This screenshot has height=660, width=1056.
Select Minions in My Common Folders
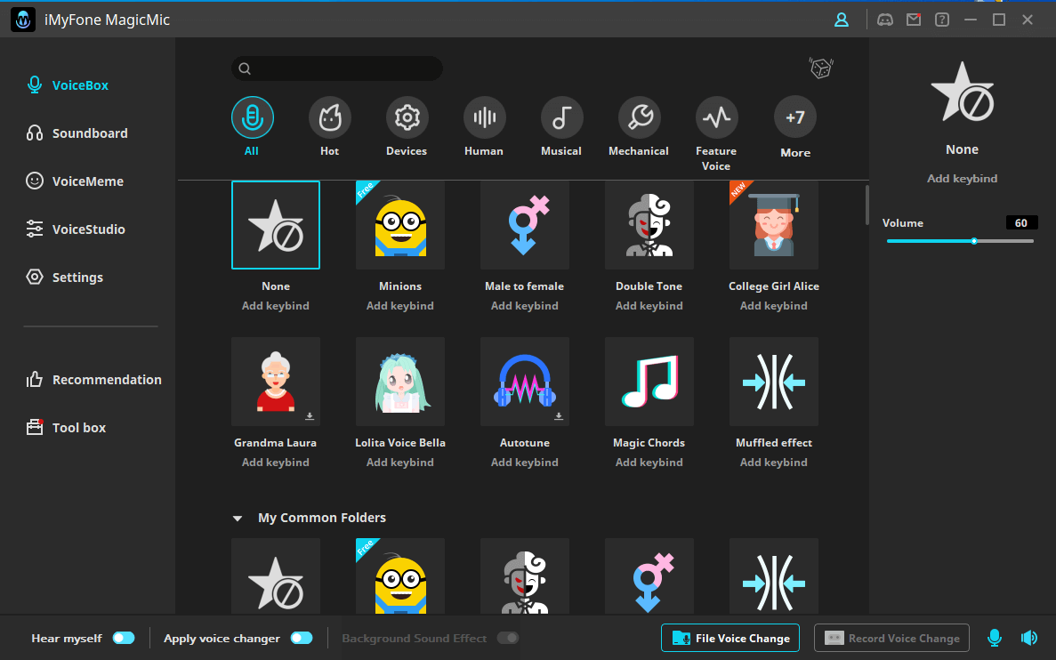(400, 575)
